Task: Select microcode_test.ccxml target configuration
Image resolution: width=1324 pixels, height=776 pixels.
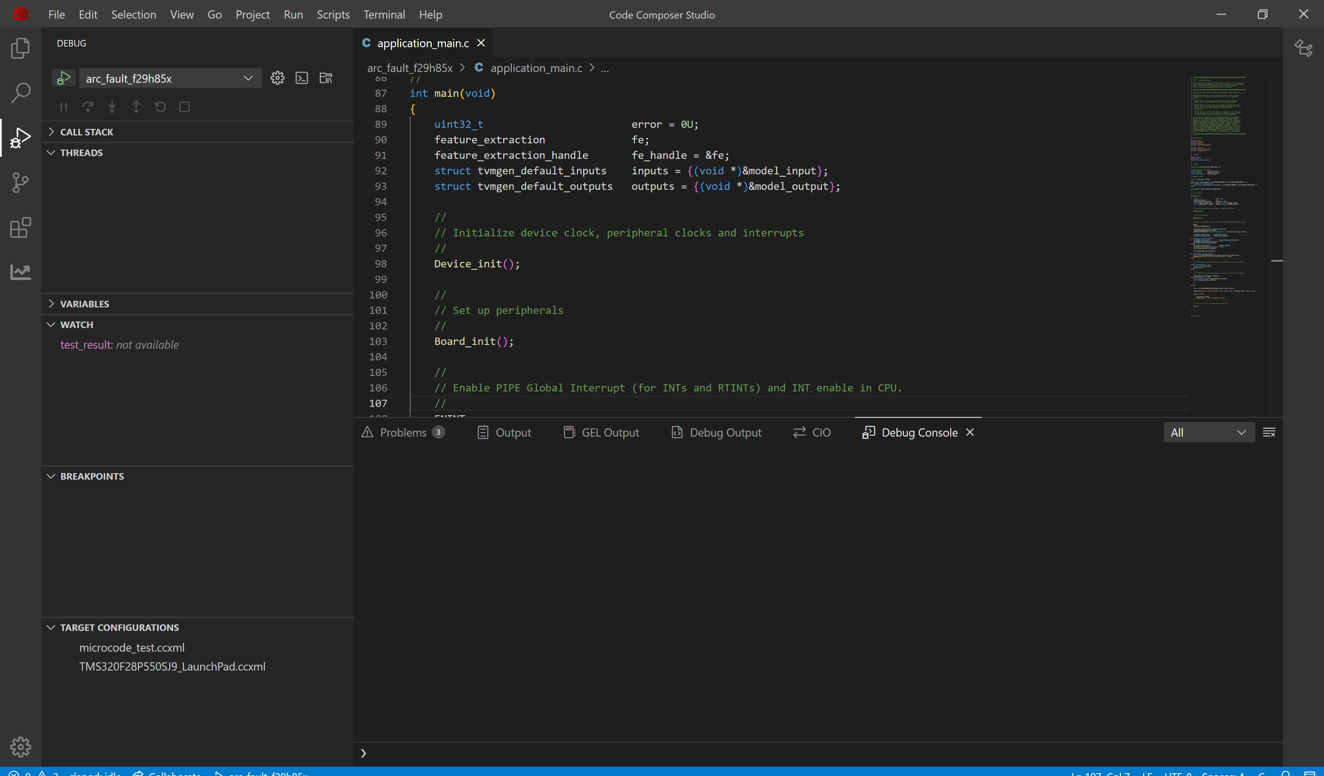Action: pos(132,647)
